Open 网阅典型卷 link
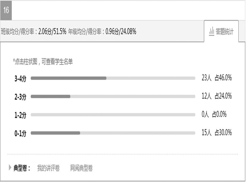 (81, 168)
